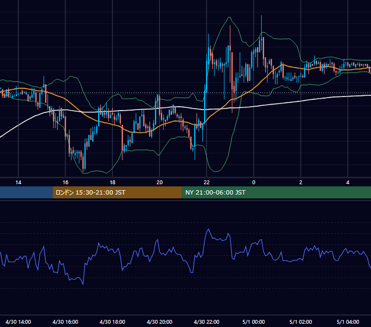Select the 14 hour axis label
This screenshot has width=371, height=327.
click(18, 183)
